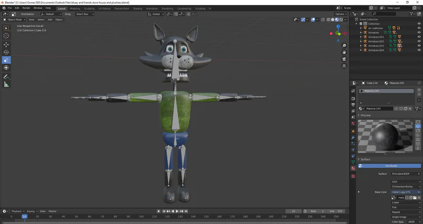Select sphere preview type icon
Screen dimensions: 423x224
pyautogui.click(x=418, y=126)
